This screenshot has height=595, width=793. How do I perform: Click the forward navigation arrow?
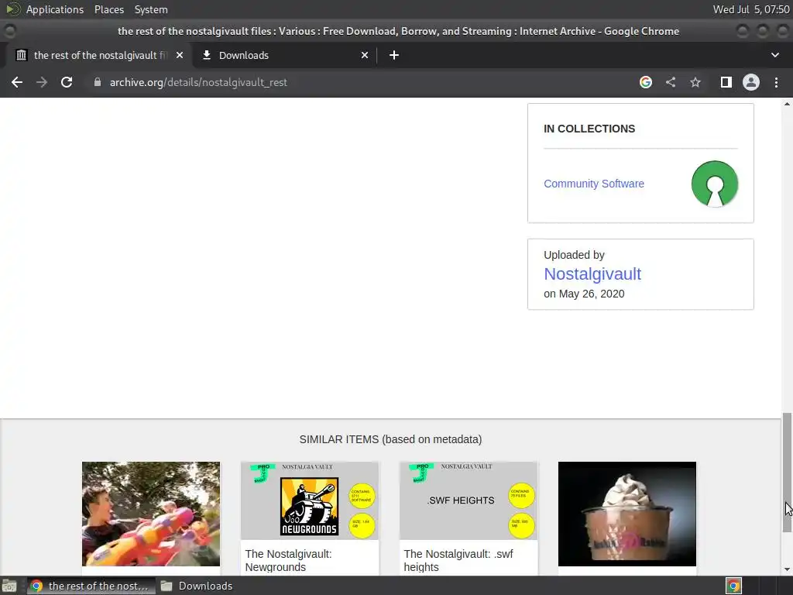[x=42, y=82]
